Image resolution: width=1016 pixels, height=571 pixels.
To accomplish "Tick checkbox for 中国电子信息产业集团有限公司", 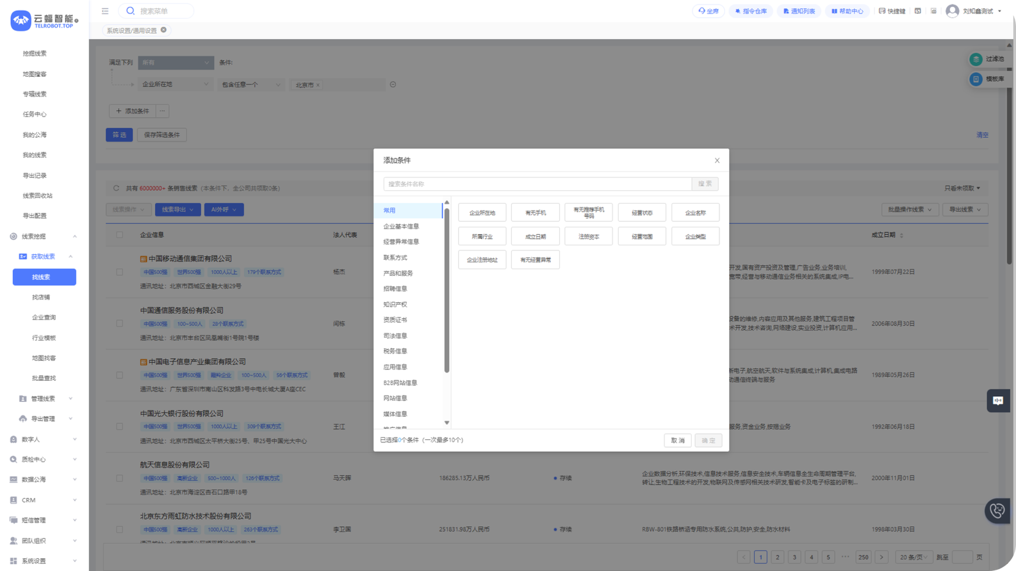I will pos(120,375).
